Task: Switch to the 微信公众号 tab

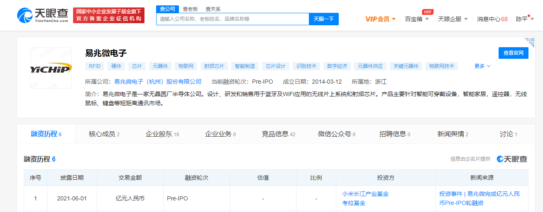Action: (337, 134)
